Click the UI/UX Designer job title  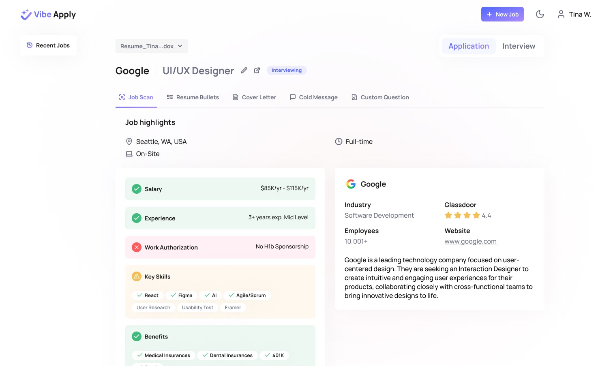click(198, 71)
